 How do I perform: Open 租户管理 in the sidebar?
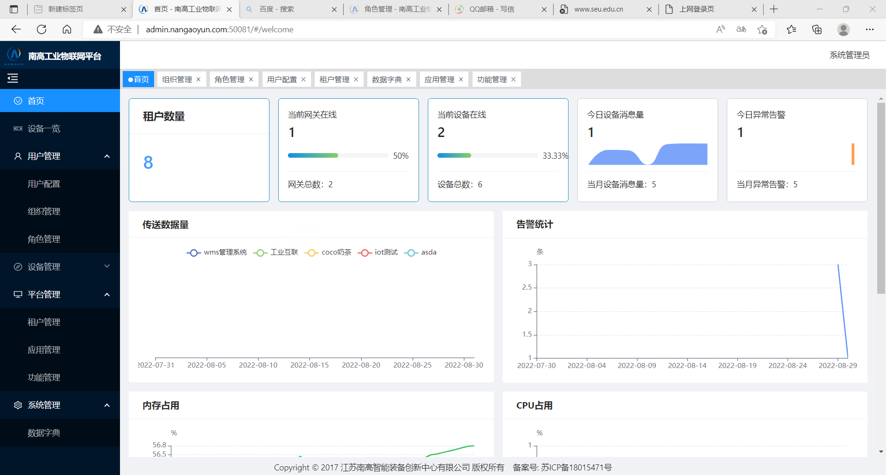click(x=44, y=322)
